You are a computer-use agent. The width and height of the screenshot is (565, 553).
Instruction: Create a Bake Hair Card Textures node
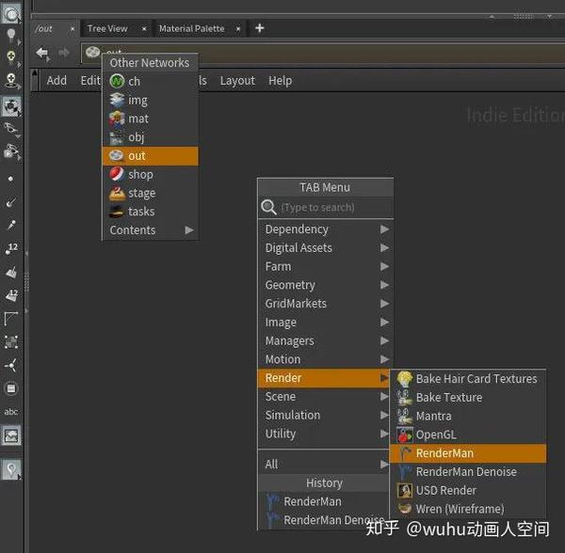click(468, 379)
